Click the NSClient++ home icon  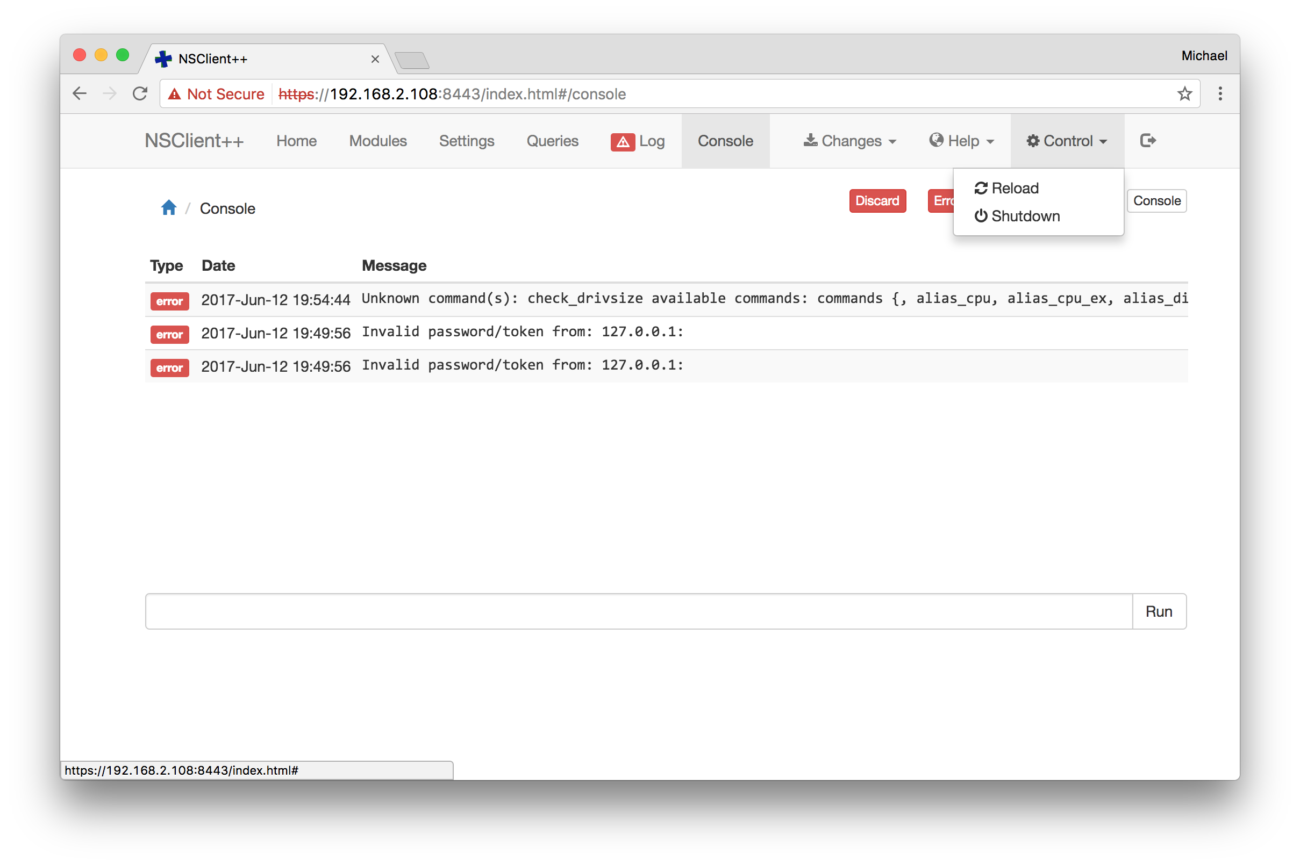tap(168, 208)
